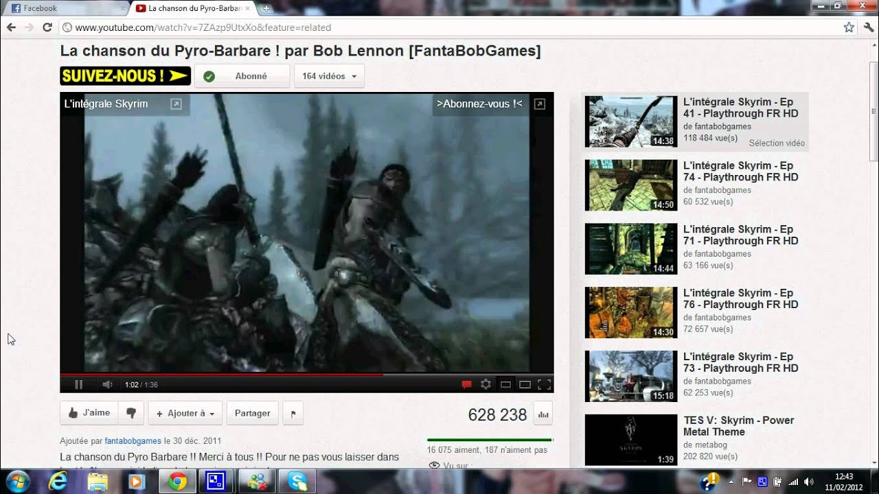Open the blue-square app taskbar icon

tap(217, 482)
